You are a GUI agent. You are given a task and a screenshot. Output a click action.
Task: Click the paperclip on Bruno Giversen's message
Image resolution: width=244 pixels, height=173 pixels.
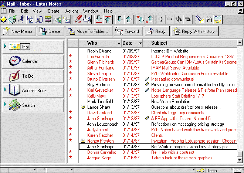click(147, 79)
